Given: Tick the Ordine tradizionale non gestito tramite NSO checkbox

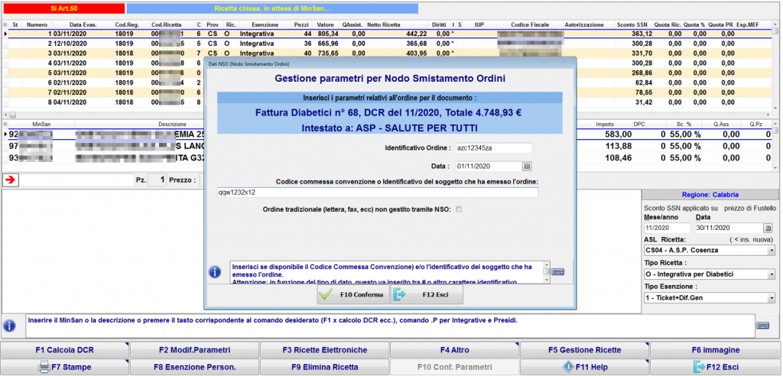Looking at the screenshot, I should (x=458, y=209).
